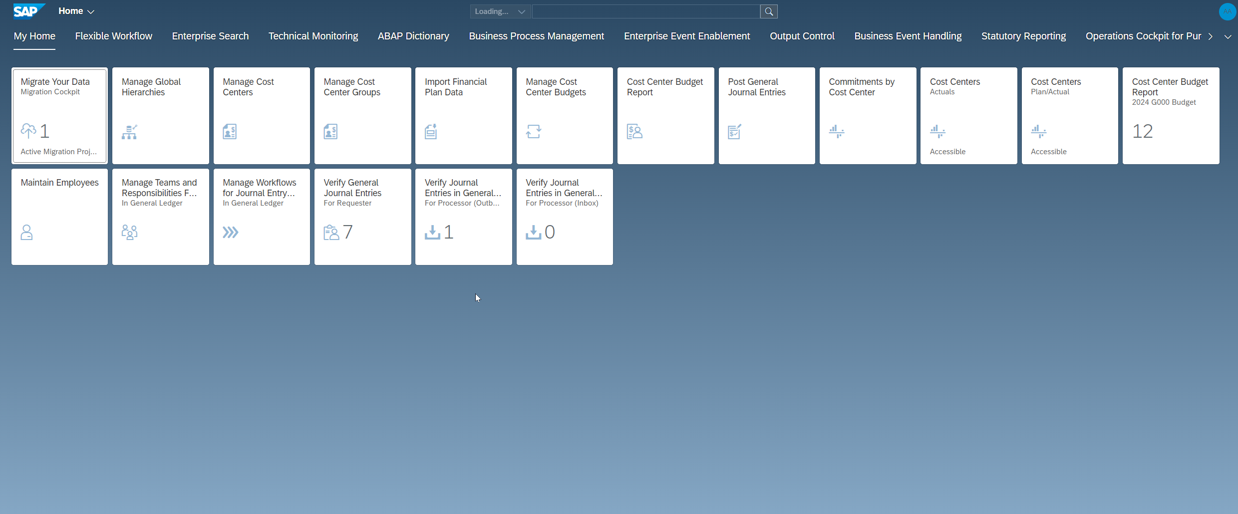Screen dimensions: 1238x514
Task: Select the My Home tab
Action: coord(34,36)
